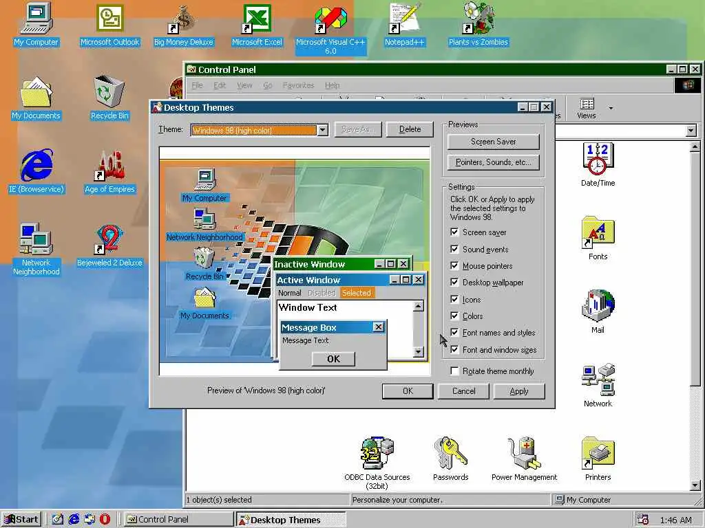The width and height of the screenshot is (705, 528).
Task: Click OK in Desktop Themes dialog
Action: pos(408,391)
